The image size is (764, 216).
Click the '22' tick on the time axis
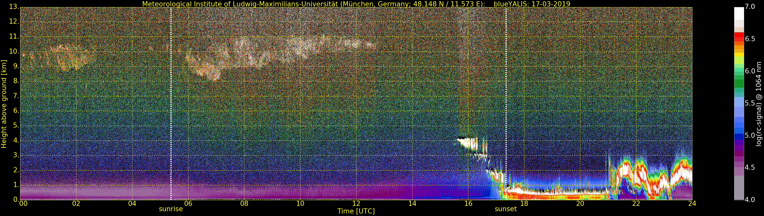(636, 204)
